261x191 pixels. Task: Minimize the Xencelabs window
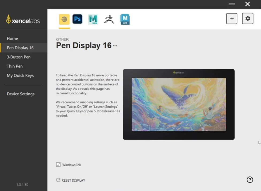click(232, 4)
